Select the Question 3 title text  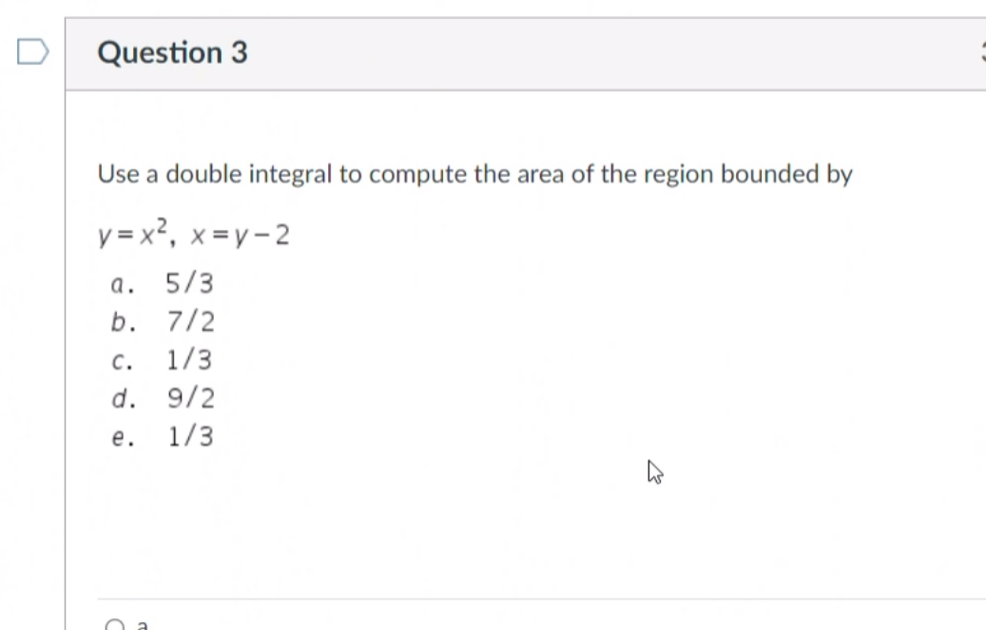171,52
